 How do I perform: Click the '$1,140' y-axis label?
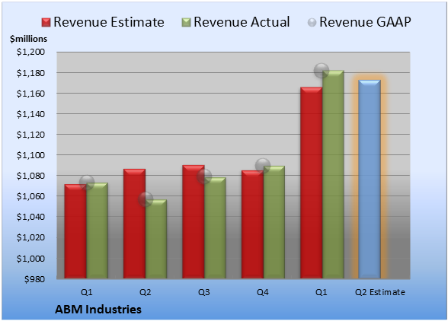[x=30, y=114]
